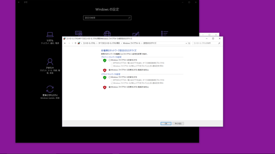Turn on Windows Firewall for the private network
The width and height of the screenshot is (275, 154).
(110, 60)
